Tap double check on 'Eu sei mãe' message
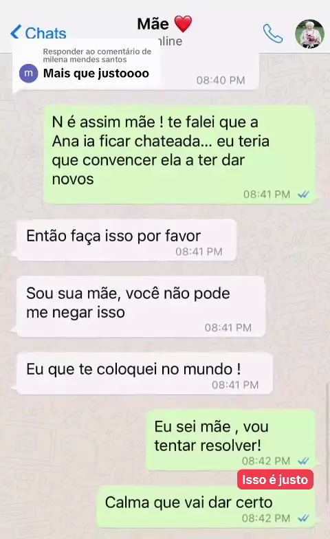This screenshot has width=330, height=539. click(304, 461)
